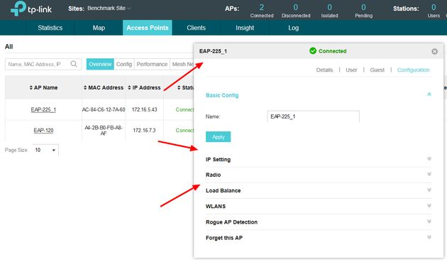Click MAC address AC-84-C6-12-7A-60
Image resolution: width=447 pixels, height=262 pixels.
[104, 109]
